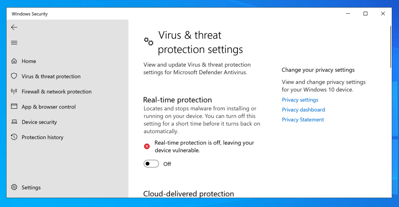Expand the hamburger navigation menu
399x207 pixels.
14,43
